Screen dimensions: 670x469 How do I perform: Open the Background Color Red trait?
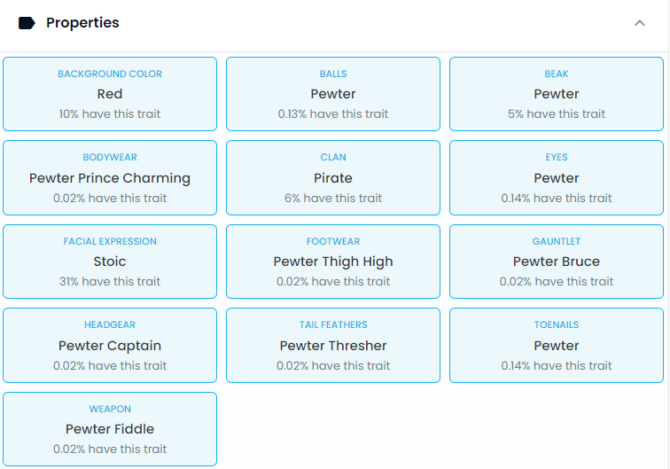(110, 94)
